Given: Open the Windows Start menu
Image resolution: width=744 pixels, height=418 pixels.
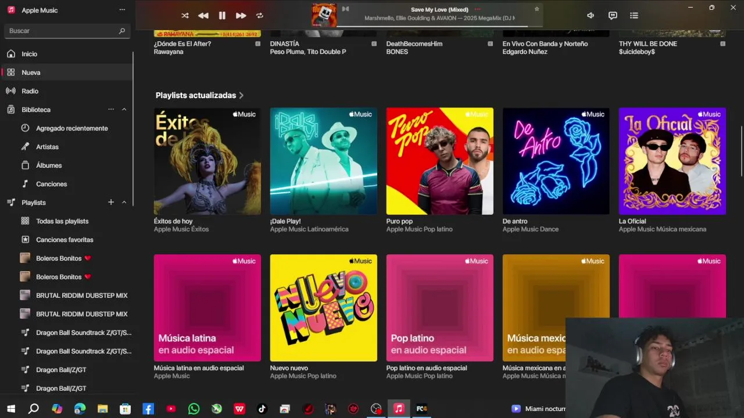Looking at the screenshot, I should pyautogui.click(x=11, y=409).
